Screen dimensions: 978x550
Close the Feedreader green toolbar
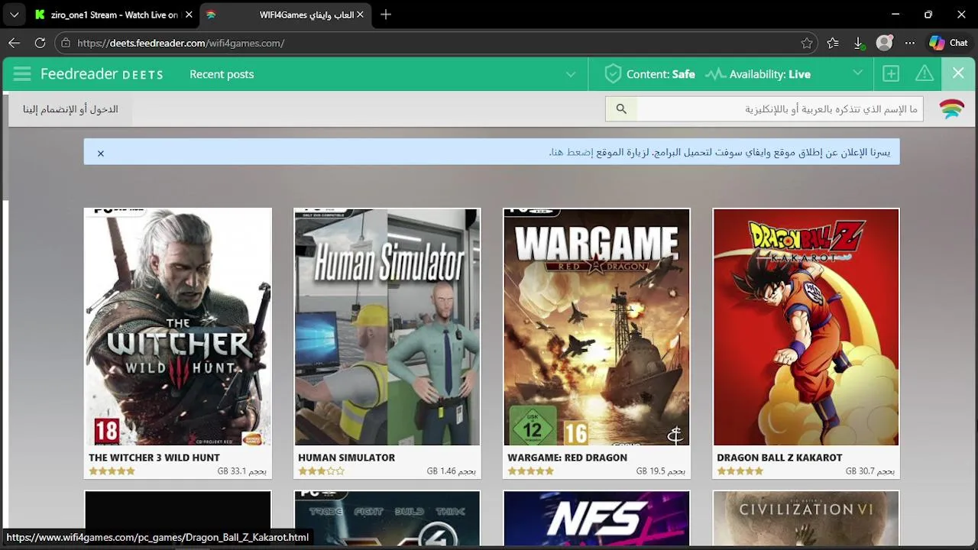(958, 73)
